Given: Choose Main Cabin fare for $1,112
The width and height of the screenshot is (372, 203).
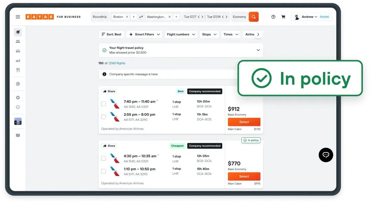Looking at the screenshot, I should 244,129.
